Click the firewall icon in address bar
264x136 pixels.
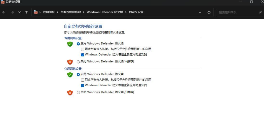click(36, 12)
